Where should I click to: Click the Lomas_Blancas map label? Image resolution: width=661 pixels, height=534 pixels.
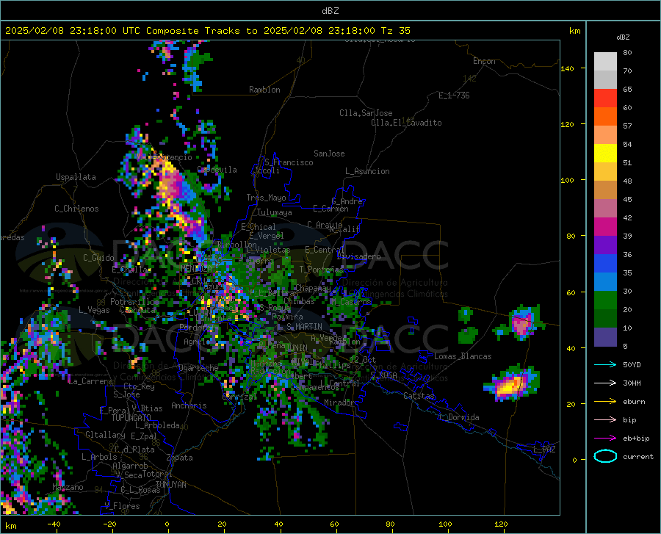[x=463, y=356]
